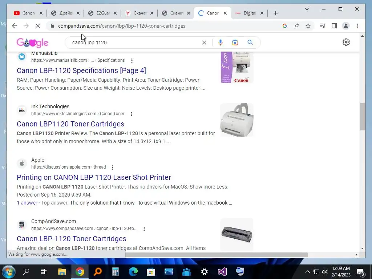This screenshot has height=279, width=372.
Task: Open Settings gear on taskbar
Action: click(x=204, y=272)
